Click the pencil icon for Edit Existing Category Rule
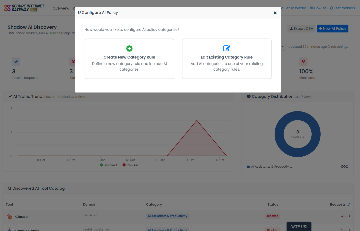360x231 pixels. pos(227,48)
